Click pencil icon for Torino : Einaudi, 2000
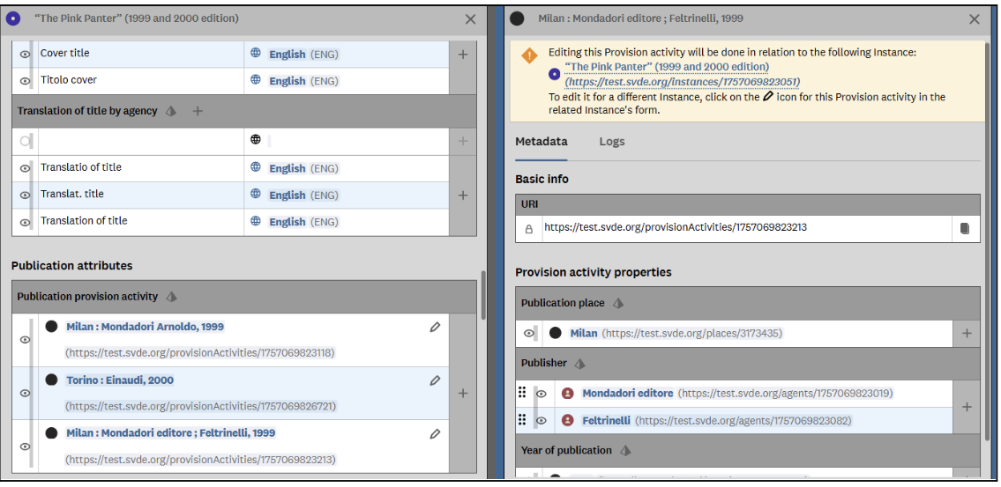The width and height of the screenshot is (1001, 487). point(435,381)
